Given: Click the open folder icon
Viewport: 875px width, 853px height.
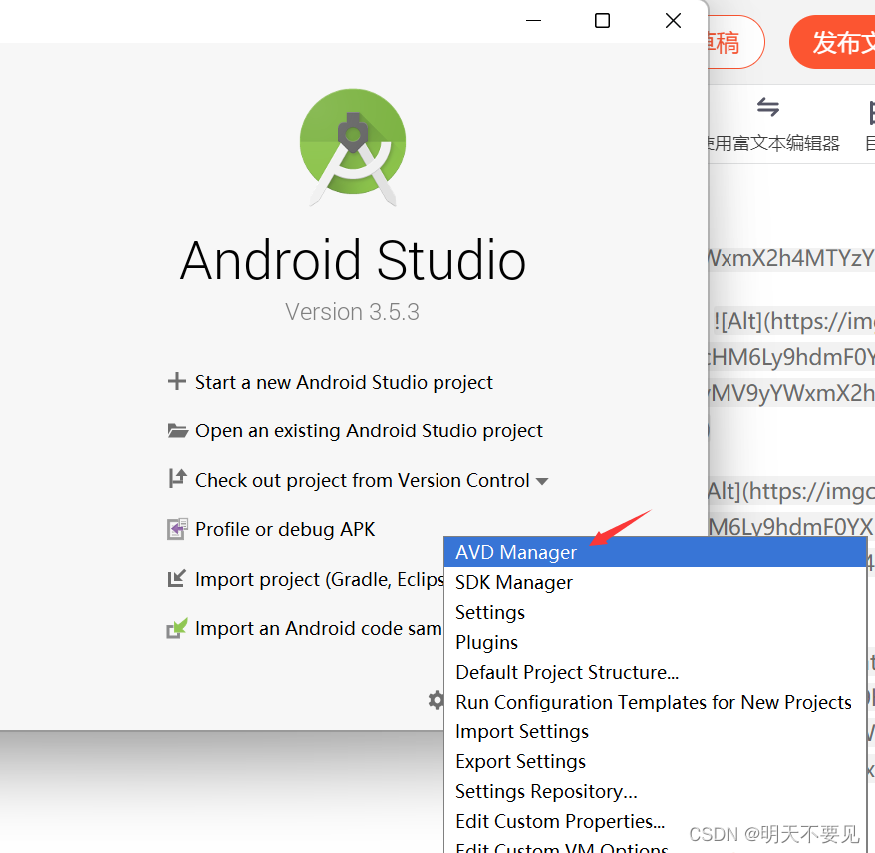Looking at the screenshot, I should pyautogui.click(x=178, y=430).
